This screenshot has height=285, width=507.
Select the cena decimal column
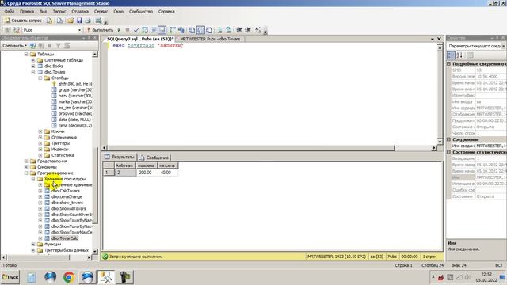pyautogui.click(x=75, y=125)
